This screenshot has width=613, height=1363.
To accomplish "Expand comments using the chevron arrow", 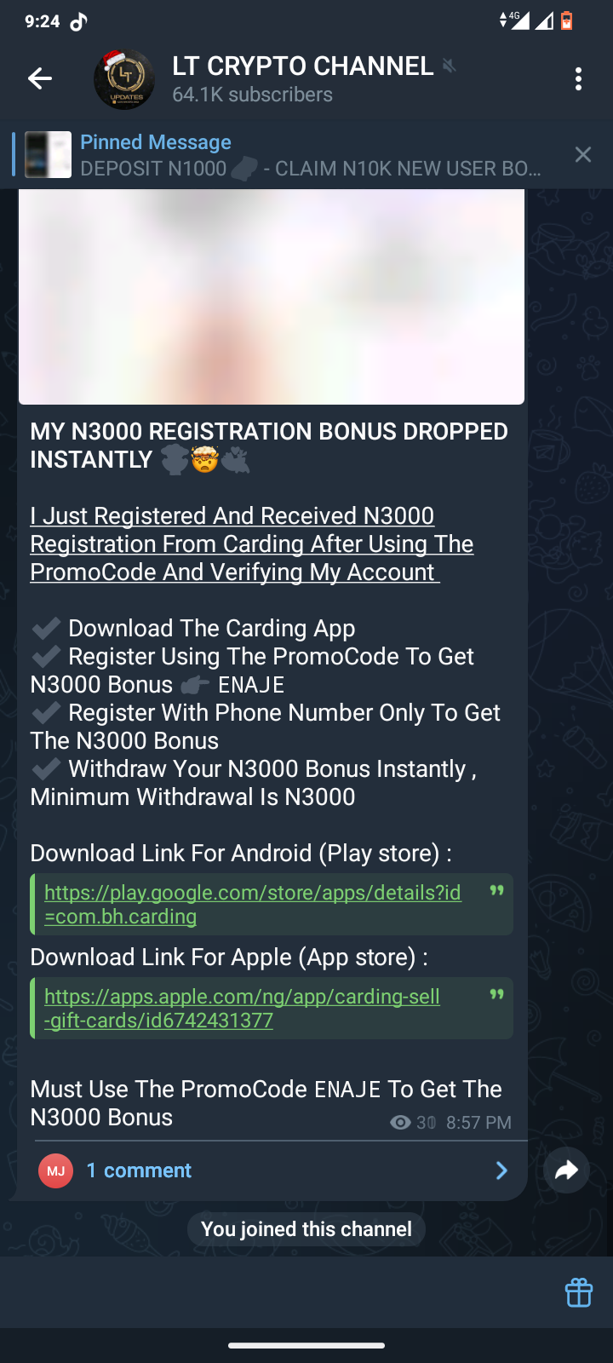I will click(501, 1170).
